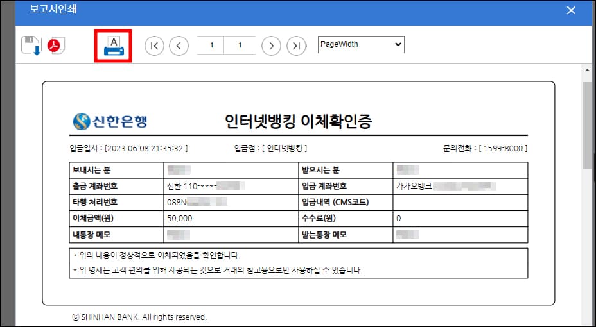Screen dimensions: 596x327
Task: Print the report with the printer icon
Action: coord(113,46)
